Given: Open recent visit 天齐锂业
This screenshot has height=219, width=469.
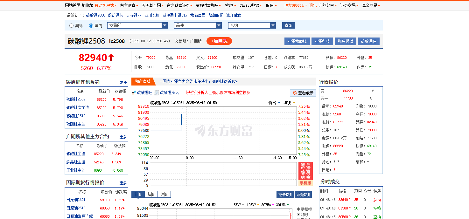Looking at the screenshot, I should [x=134, y=15].
